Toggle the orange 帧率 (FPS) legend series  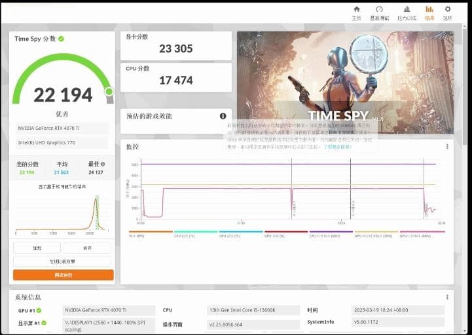[x=151, y=234]
